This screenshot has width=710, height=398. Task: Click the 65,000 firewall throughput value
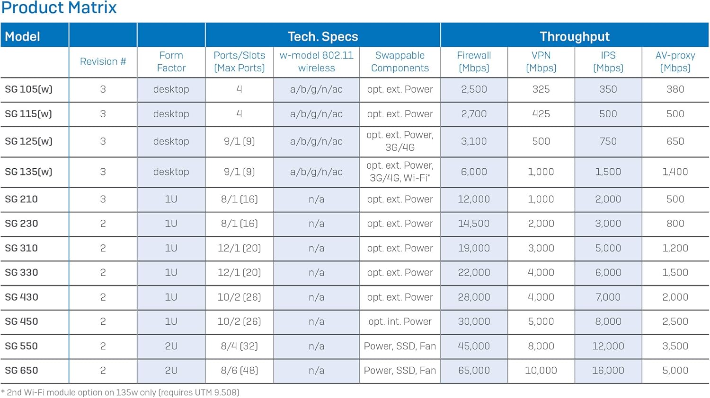[474, 371]
